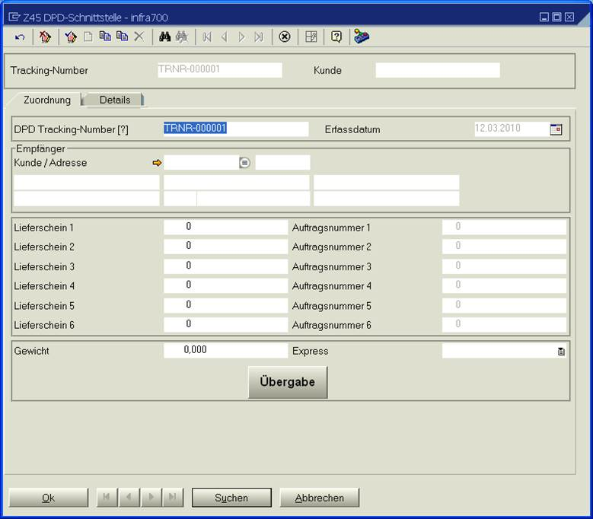Image resolution: width=593 pixels, height=519 pixels.
Task: Click the new blank document icon
Action: [88, 37]
